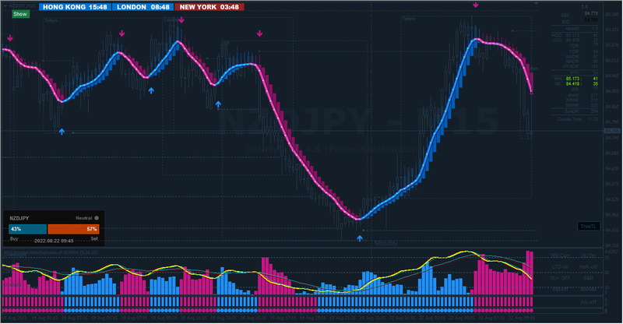Select the Waddah Attar Explosion indicator title
This screenshot has height=324, width=623.
click(50, 252)
